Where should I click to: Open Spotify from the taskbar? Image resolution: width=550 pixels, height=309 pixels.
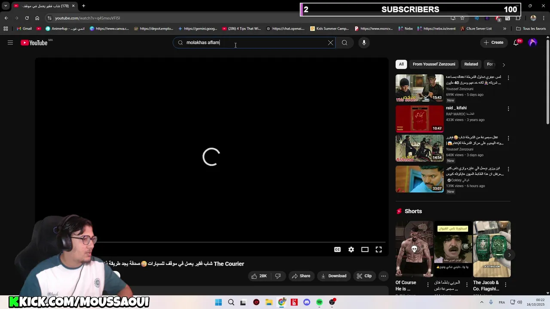pos(319,302)
